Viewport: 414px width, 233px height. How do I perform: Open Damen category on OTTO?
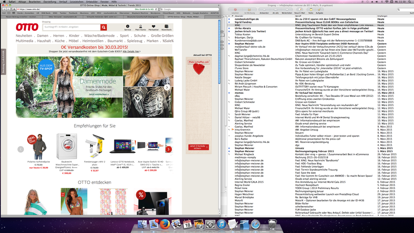pos(42,36)
